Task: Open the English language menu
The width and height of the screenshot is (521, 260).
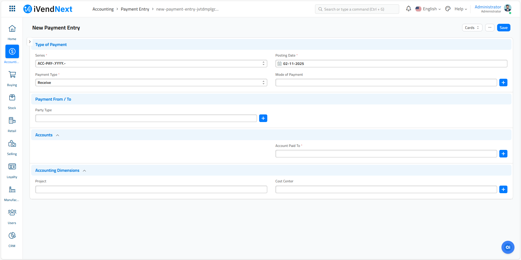Action: [428, 9]
